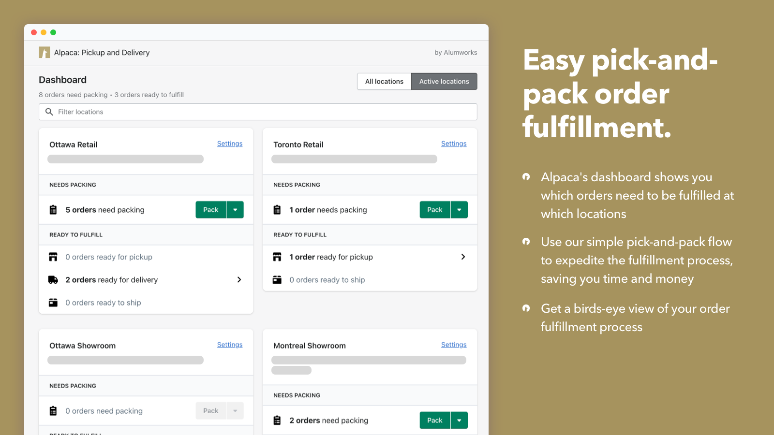This screenshot has width=774, height=435.
Task: Click Ottawa Retail delivery truck icon
Action: click(53, 280)
